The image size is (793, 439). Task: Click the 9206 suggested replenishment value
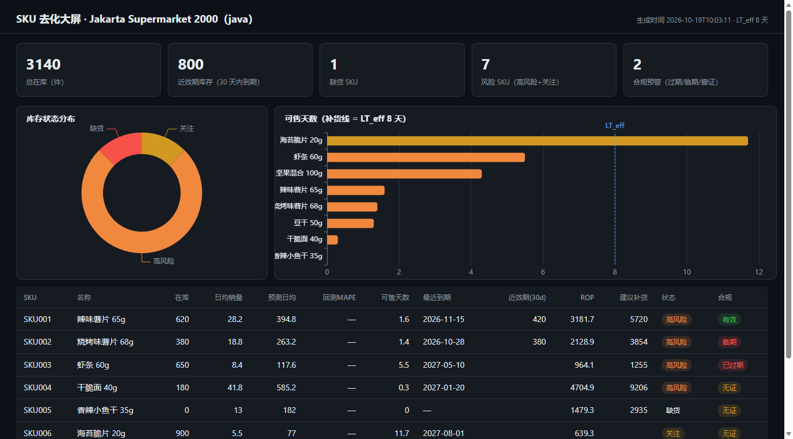pos(638,387)
